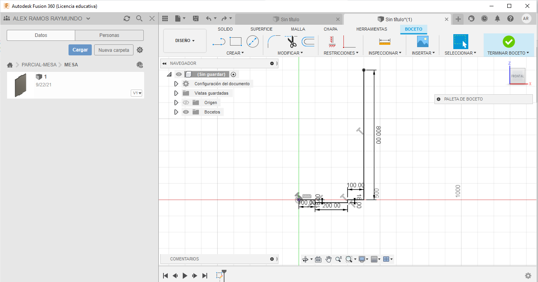Refresh the data panel
Screen dimensions: 538x282
pyautogui.click(x=126, y=18)
